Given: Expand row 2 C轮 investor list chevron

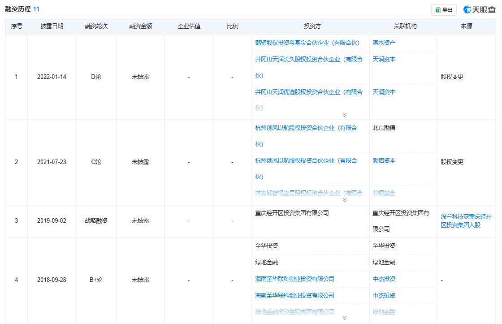Looking at the screenshot, I should point(345,200).
